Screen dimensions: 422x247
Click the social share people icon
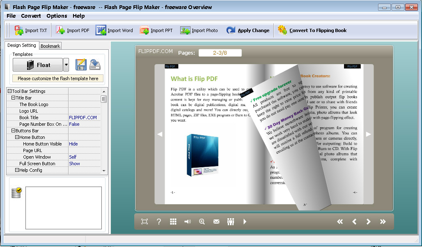(231, 222)
